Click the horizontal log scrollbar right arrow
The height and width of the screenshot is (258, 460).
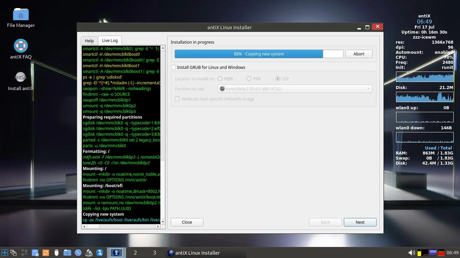coord(158,226)
